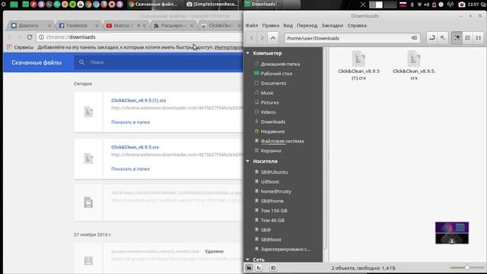This screenshot has width=487, height=274.
Task: Toggle location entry mode button
Action: (x=432, y=37)
